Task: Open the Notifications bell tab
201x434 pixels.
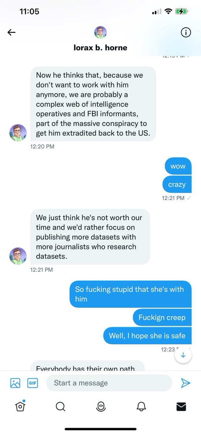Action: click(141, 407)
